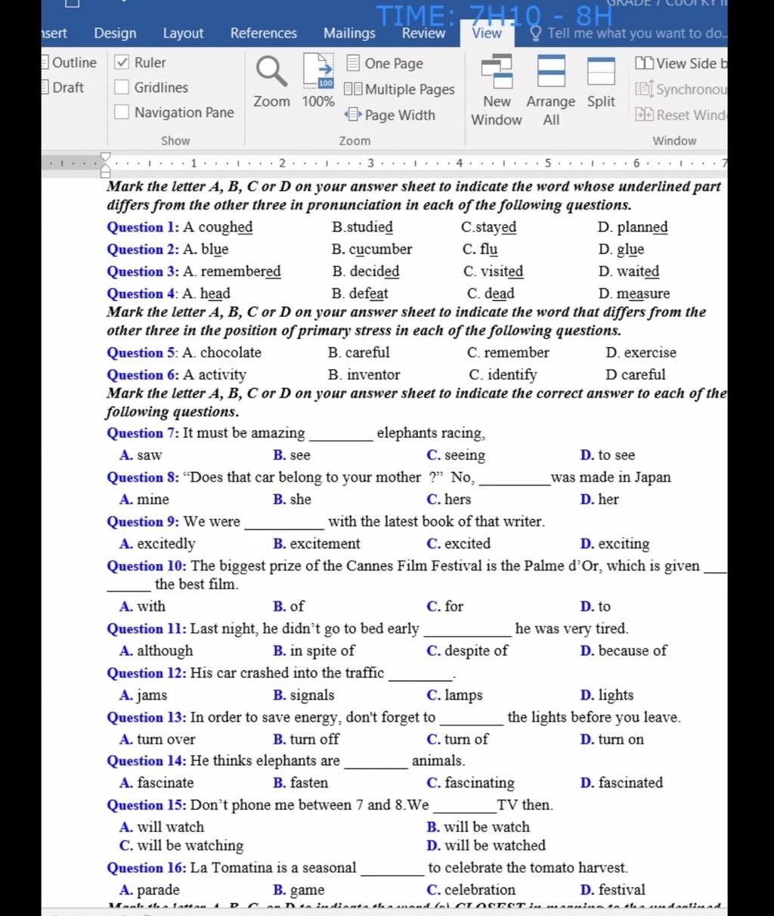The image size is (774, 916).
Task: Click answer 'C. seeing' in Question 7
Action: pyautogui.click(x=456, y=455)
